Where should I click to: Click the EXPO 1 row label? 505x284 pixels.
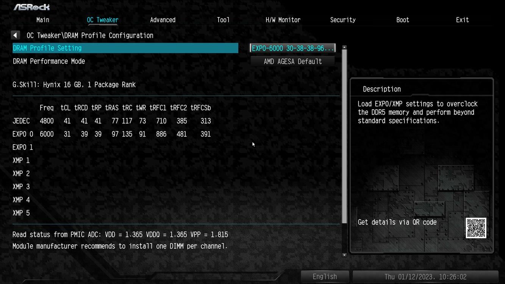coord(23,147)
